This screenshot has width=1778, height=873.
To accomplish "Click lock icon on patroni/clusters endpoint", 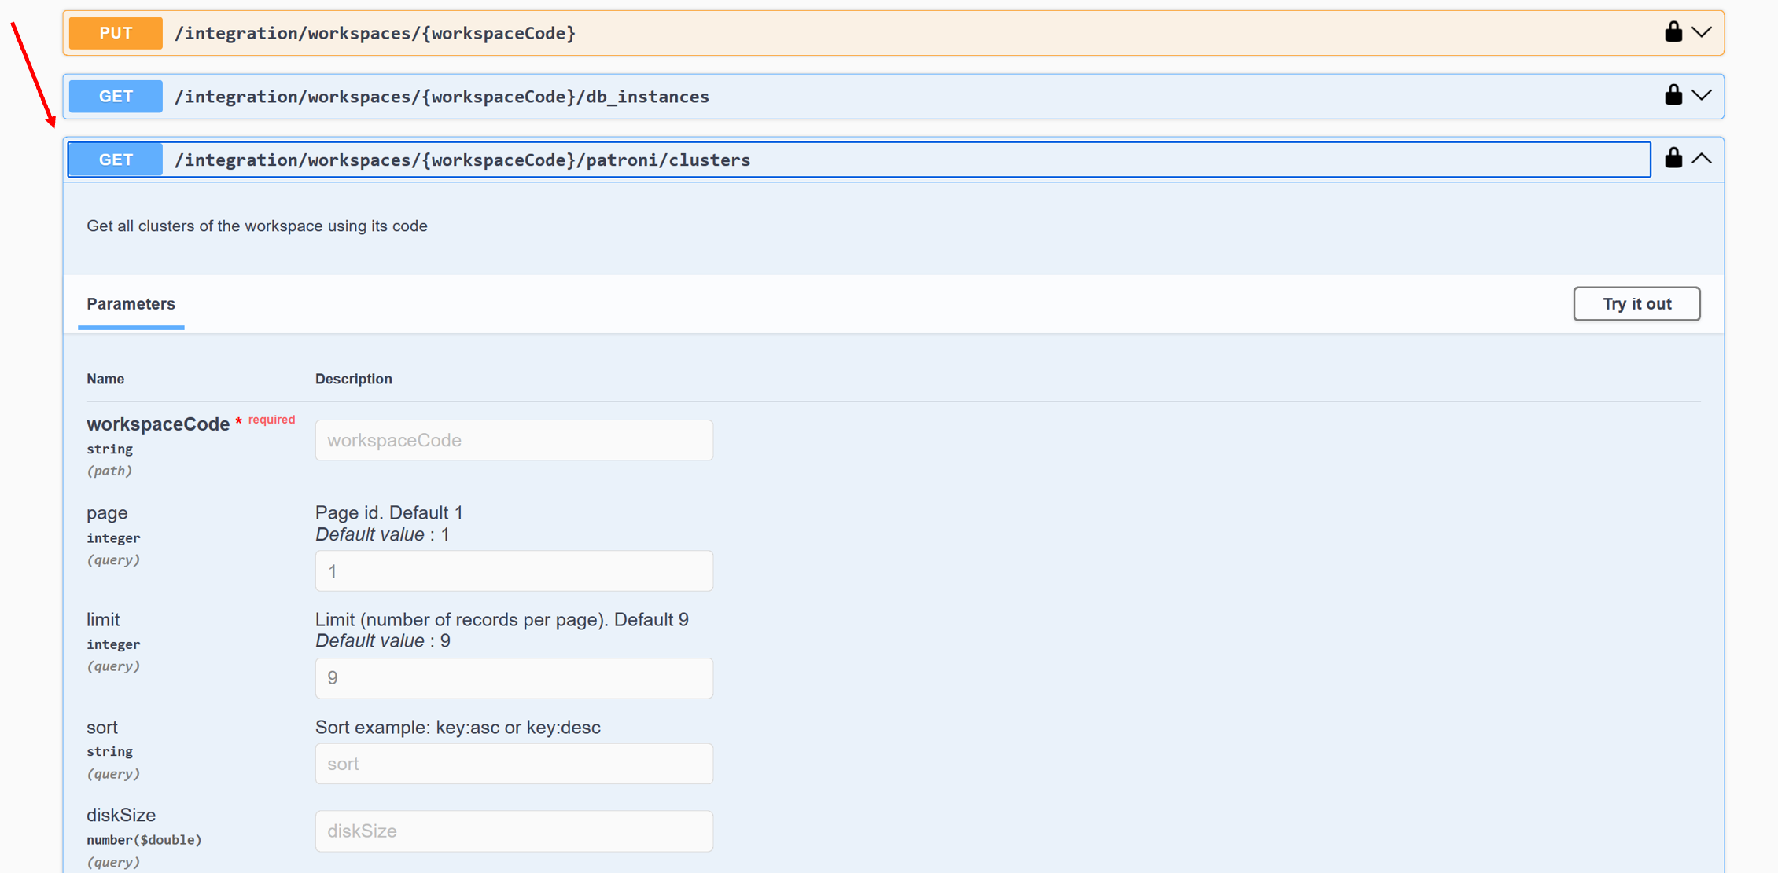I will click(x=1673, y=158).
